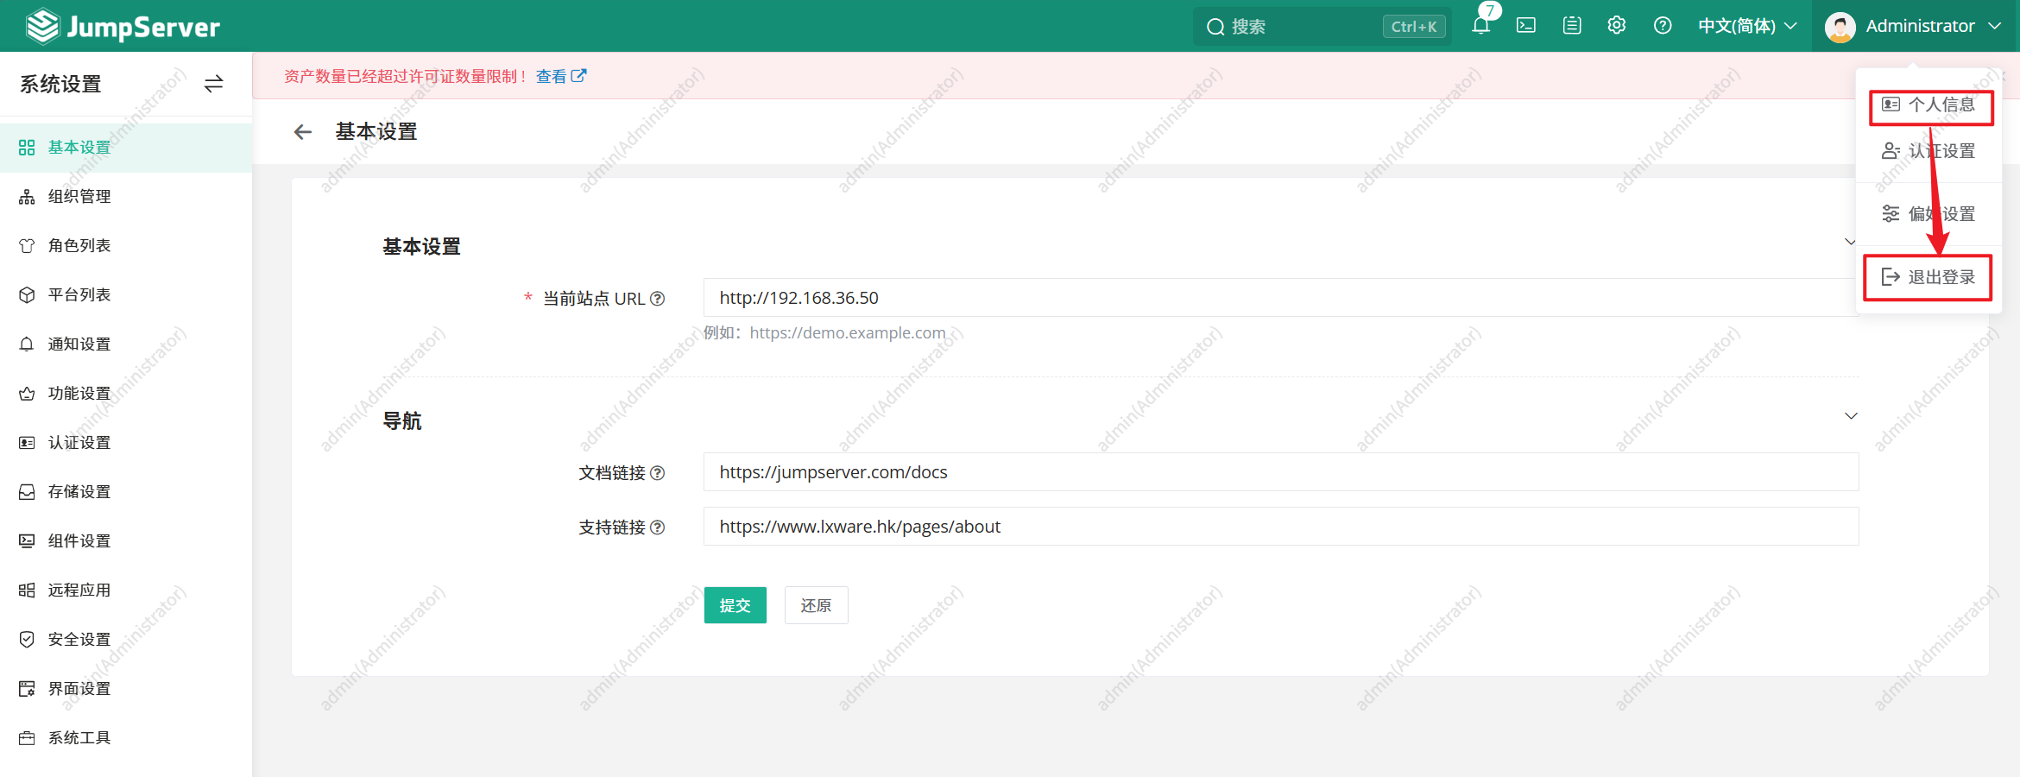Image resolution: width=2020 pixels, height=777 pixels.
Task: Open 通知设置 in the sidebar
Action: click(x=126, y=344)
